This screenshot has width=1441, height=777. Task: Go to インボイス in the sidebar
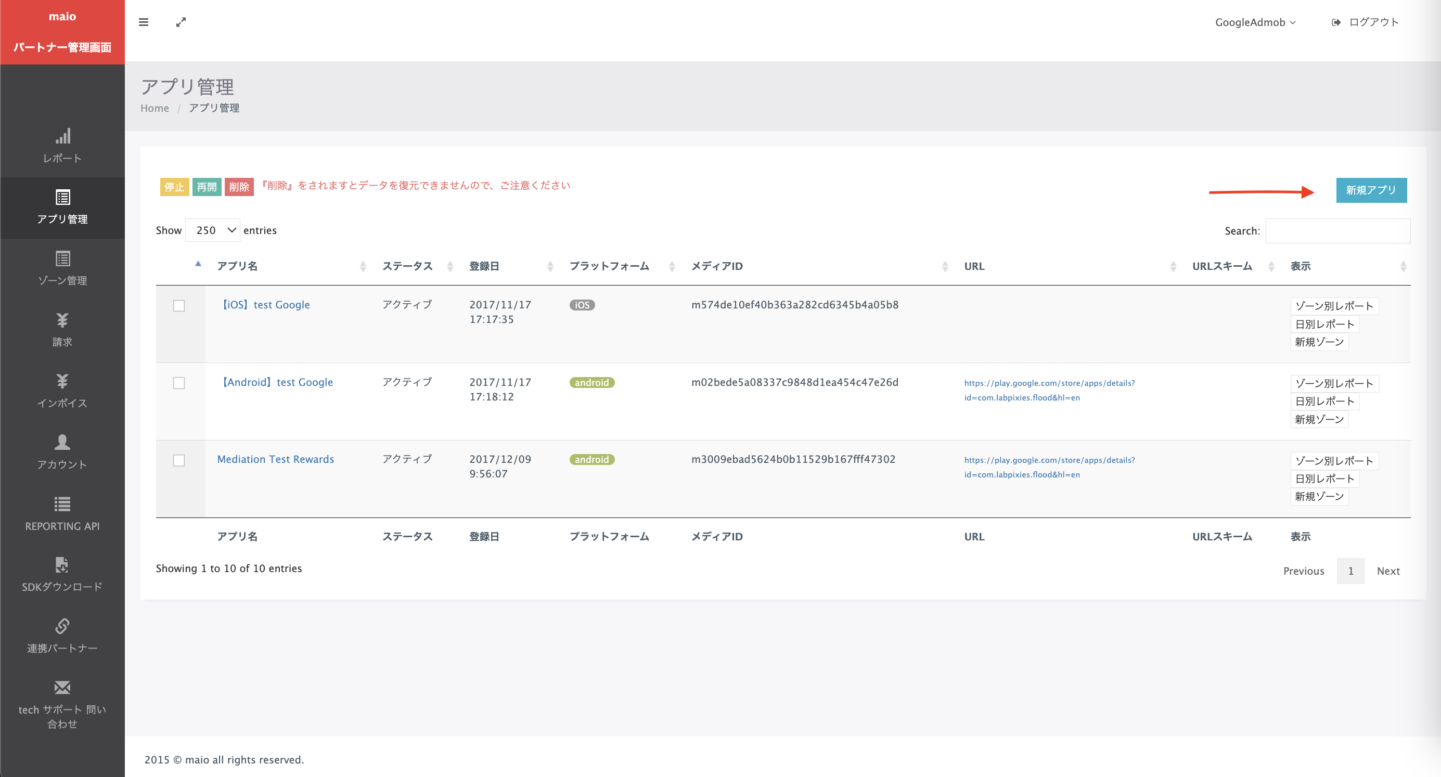[x=62, y=392]
